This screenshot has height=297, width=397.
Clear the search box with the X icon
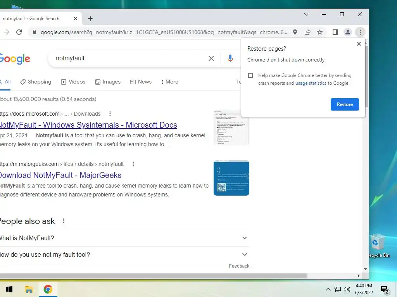click(211, 58)
